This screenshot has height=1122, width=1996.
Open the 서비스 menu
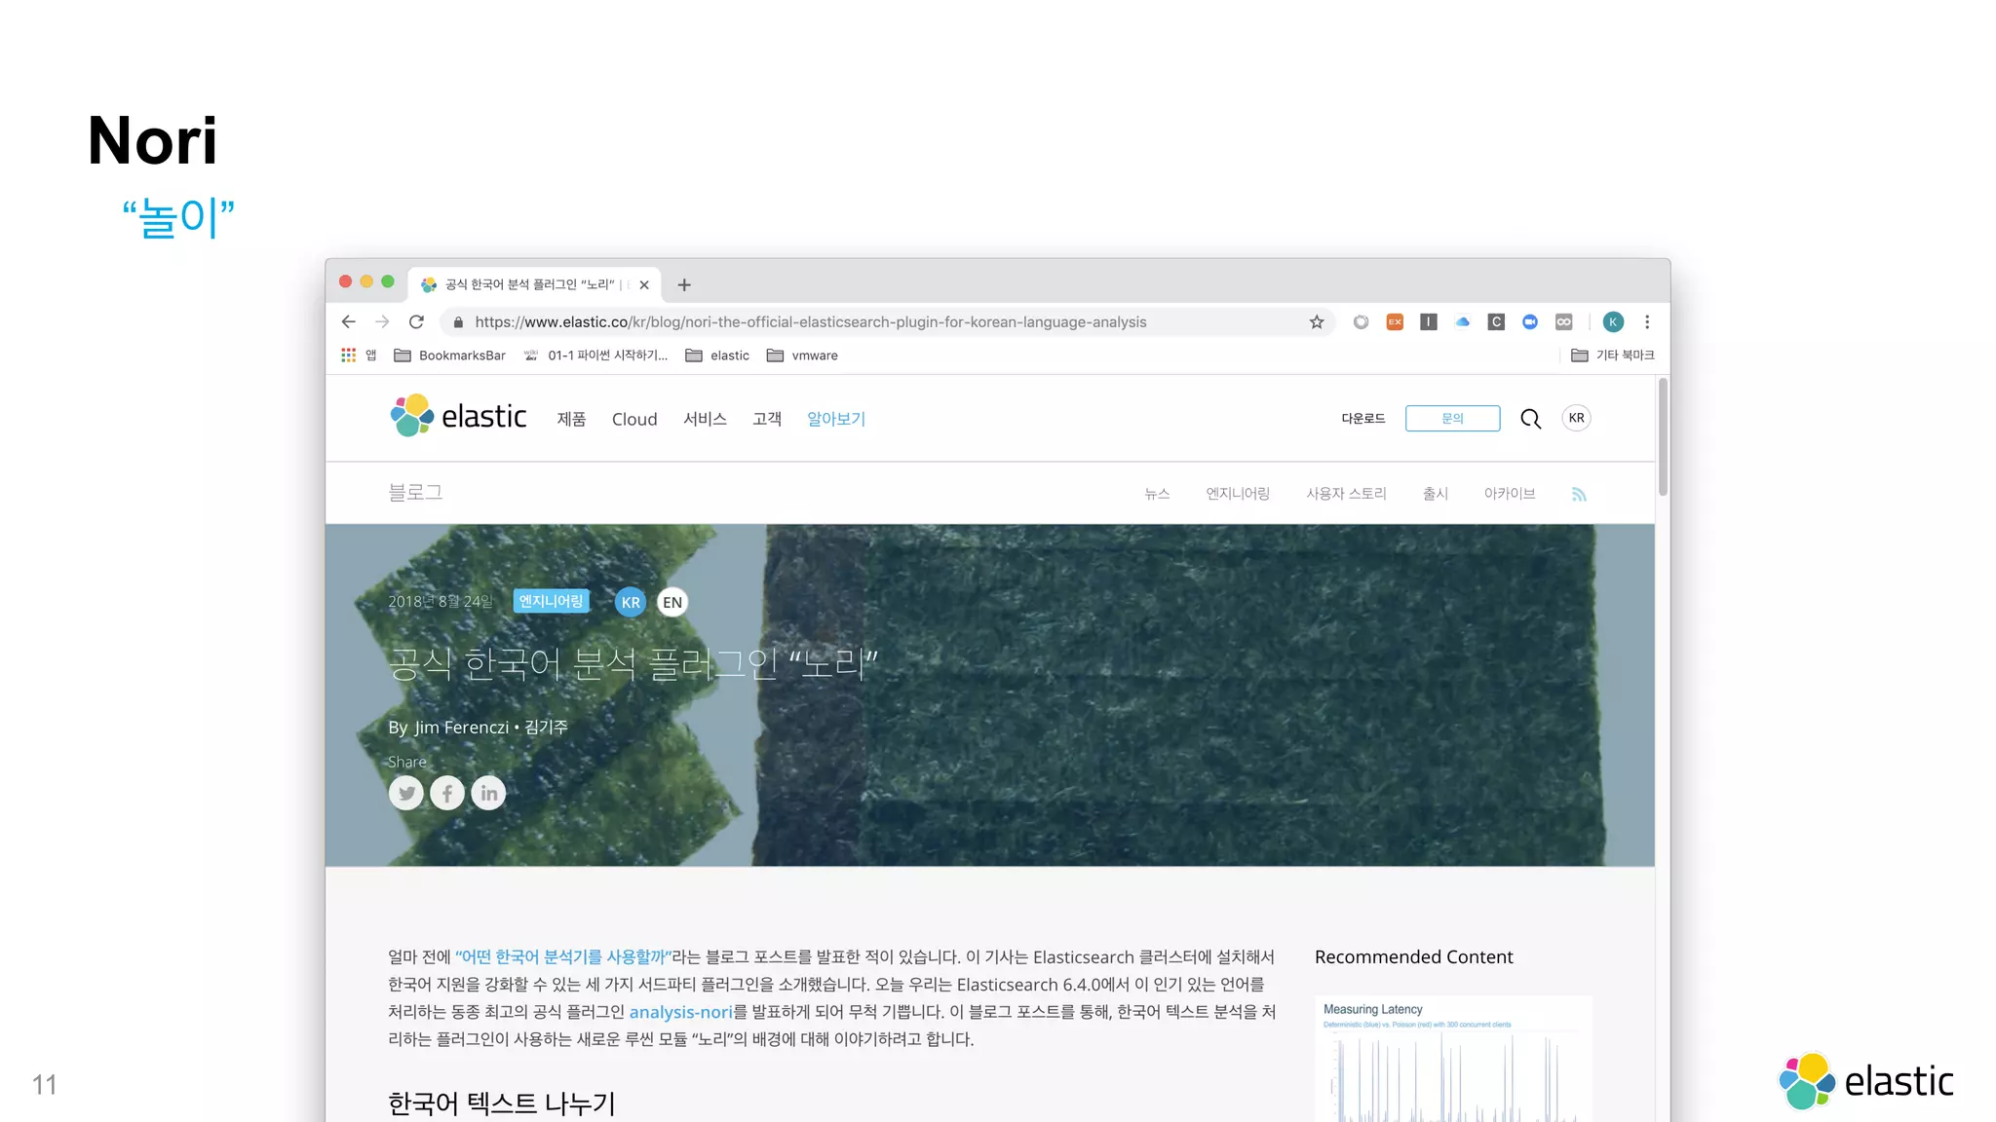pyautogui.click(x=705, y=419)
